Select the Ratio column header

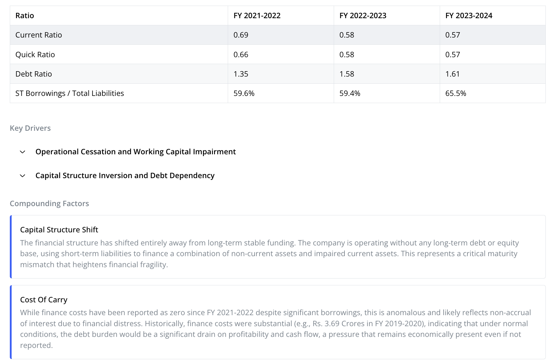coord(25,15)
